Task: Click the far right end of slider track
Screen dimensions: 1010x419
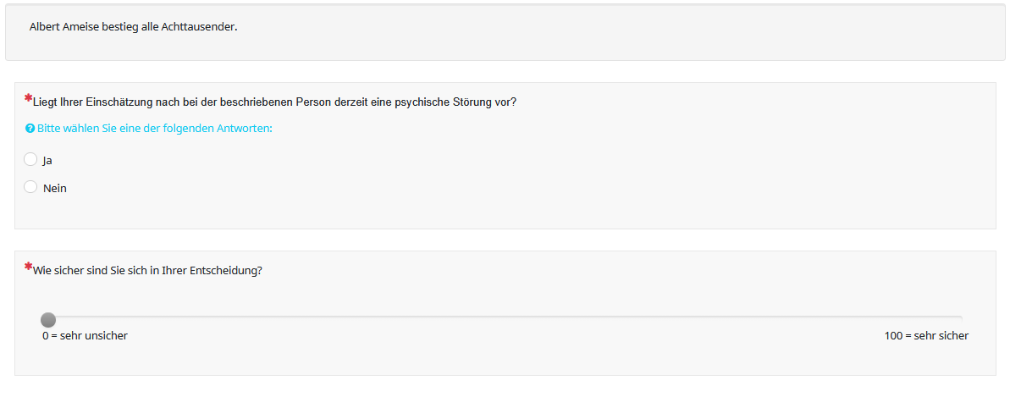Action: pyautogui.click(x=959, y=317)
